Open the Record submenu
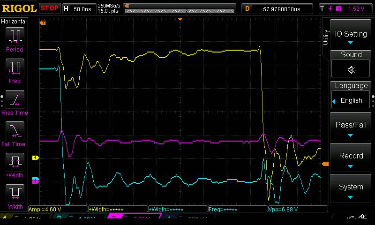This screenshot has width=375, height=225. pos(351,157)
